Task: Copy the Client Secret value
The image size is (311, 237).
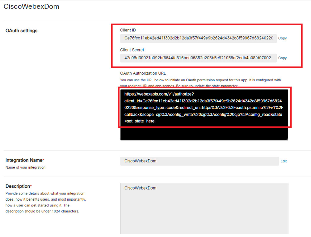Action: [x=282, y=58]
